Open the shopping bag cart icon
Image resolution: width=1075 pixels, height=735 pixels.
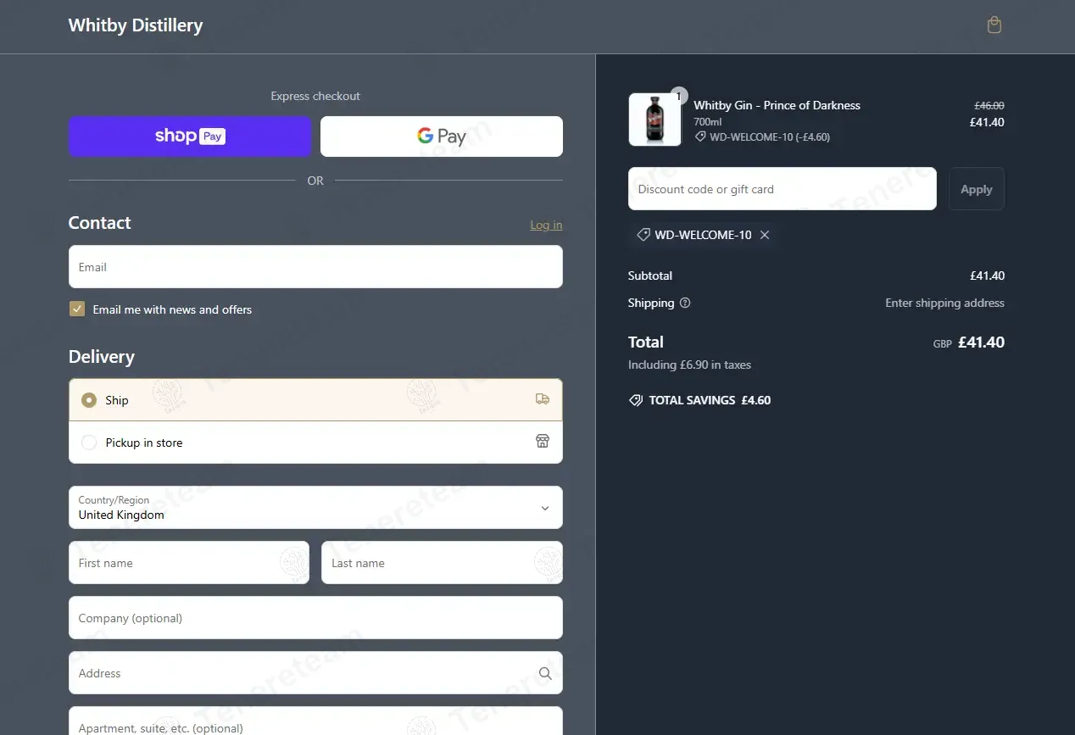pyautogui.click(x=994, y=25)
